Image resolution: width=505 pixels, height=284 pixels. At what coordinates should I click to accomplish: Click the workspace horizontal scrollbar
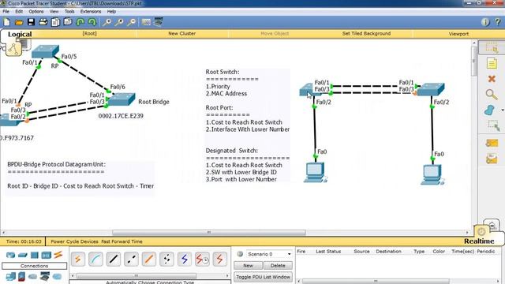[208, 232]
